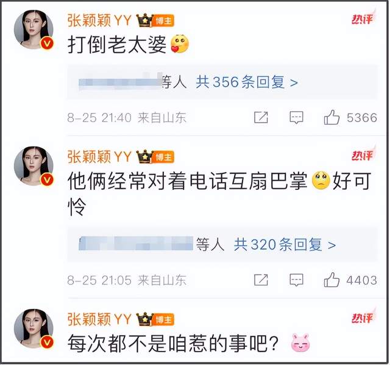Open the avatar on the third comment

[34, 328]
